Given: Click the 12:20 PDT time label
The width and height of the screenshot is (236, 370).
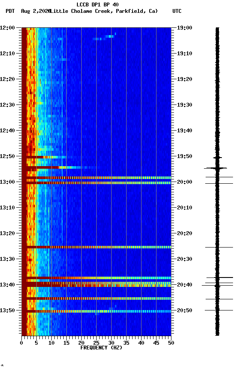Looking at the screenshot, I should point(7,79).
